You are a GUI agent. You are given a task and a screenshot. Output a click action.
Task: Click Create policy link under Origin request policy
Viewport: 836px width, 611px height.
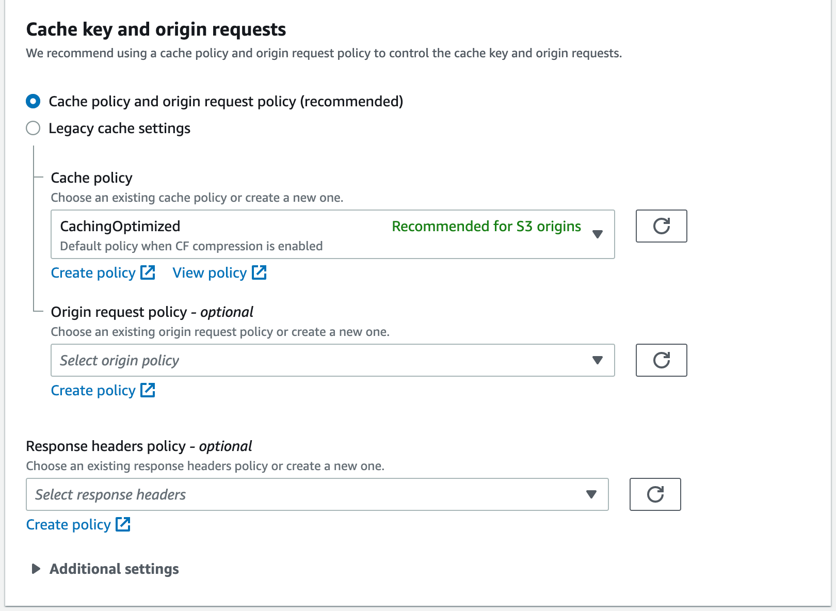93,390
